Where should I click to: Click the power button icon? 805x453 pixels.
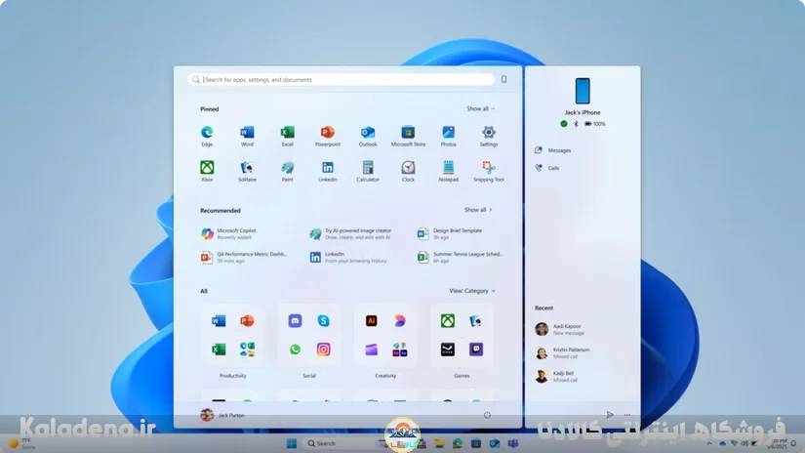[x=487, y=415]
